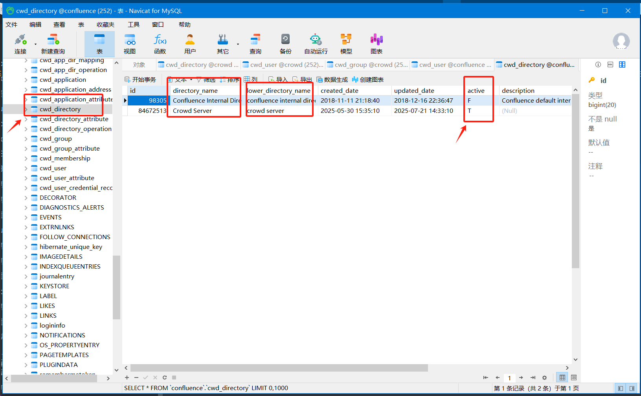Viewport: 641px width, 396px height.
Task: Click the 列 (Columns) toolbar button
Action: point(251,79)
